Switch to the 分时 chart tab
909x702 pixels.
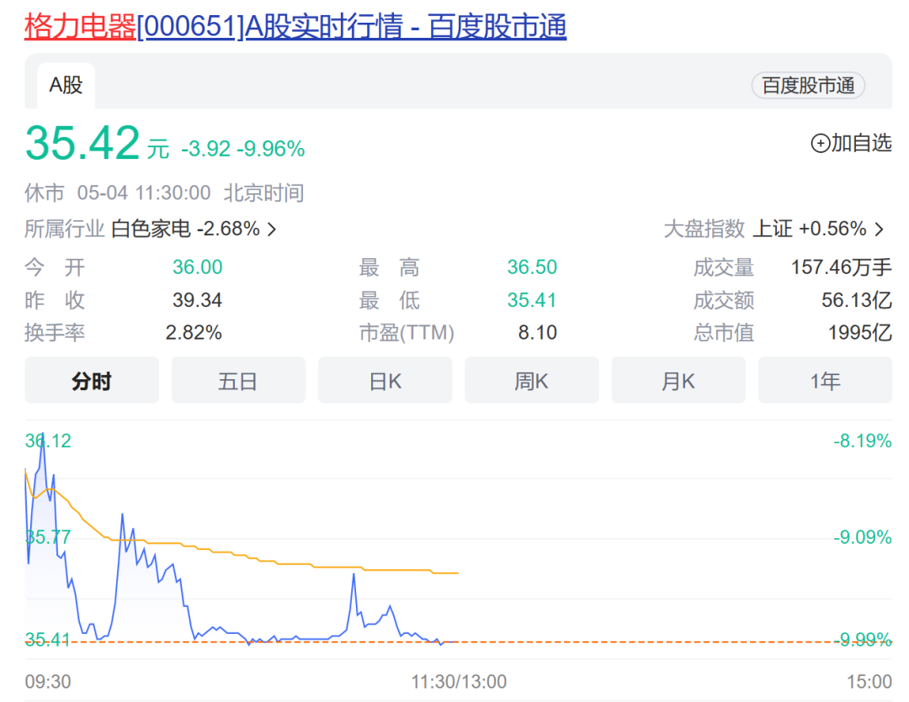(x=92, y=381)
